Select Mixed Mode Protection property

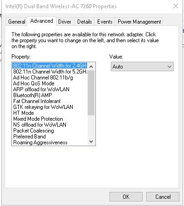(50, 119)
